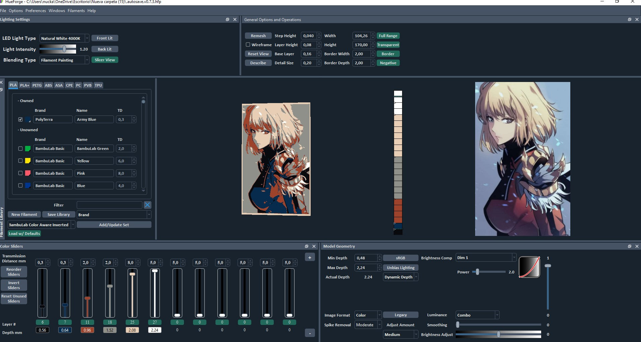This screenshot has height=342, width=641.
Task: Float the General Options and Operations panel
Action: point(630,19)
